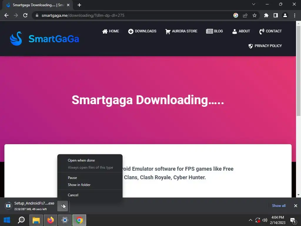Image resolution: width=301 pixels, height=226 pixels.
Task: Click the sync tray icon
Action: click(x=257, y=220)
